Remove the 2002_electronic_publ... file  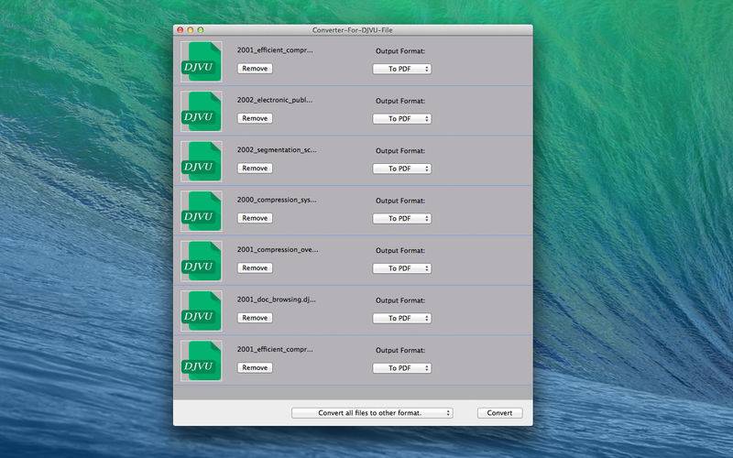click(255, 118)
